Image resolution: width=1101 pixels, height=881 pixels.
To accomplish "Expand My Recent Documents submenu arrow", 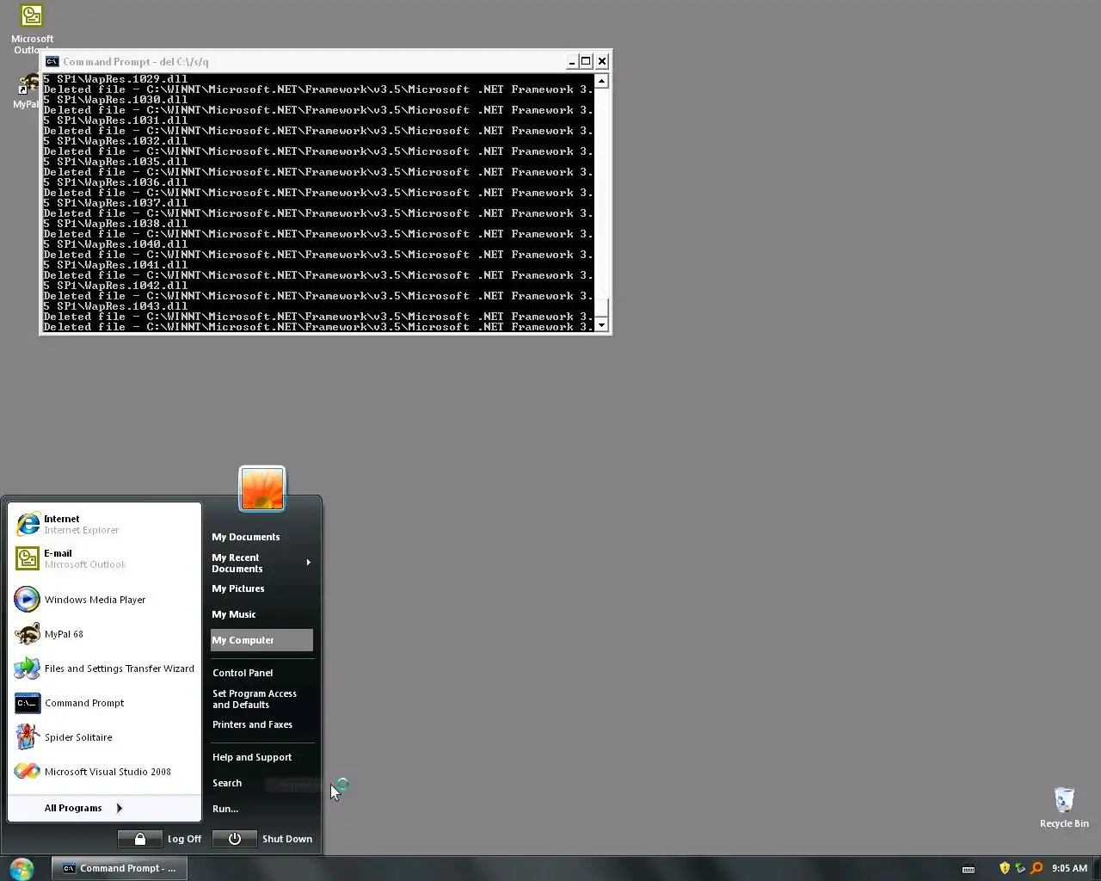I will pos(308,563).
